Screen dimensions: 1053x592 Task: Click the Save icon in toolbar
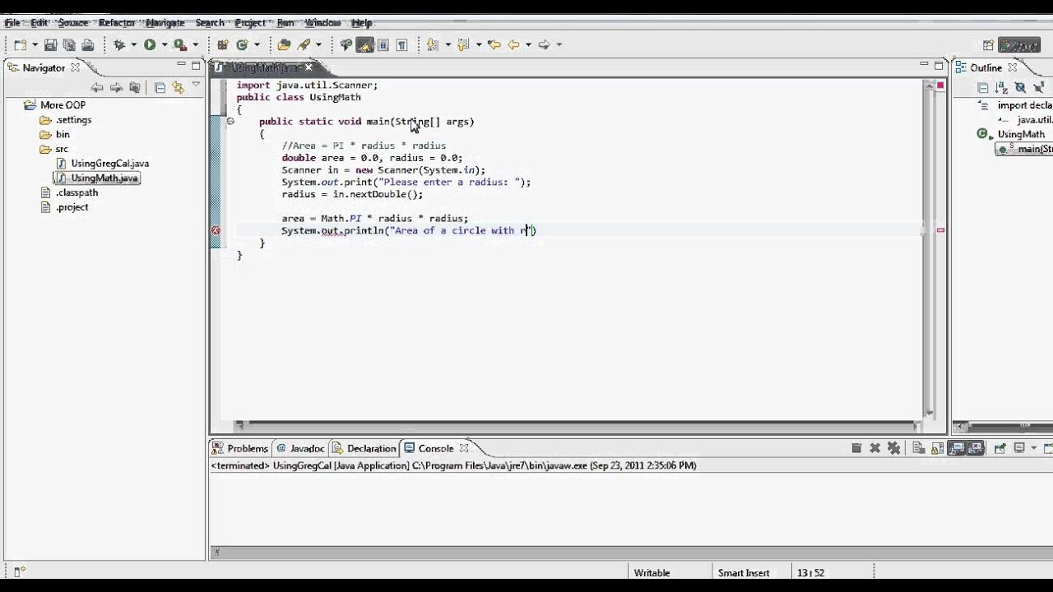[50, 45]
